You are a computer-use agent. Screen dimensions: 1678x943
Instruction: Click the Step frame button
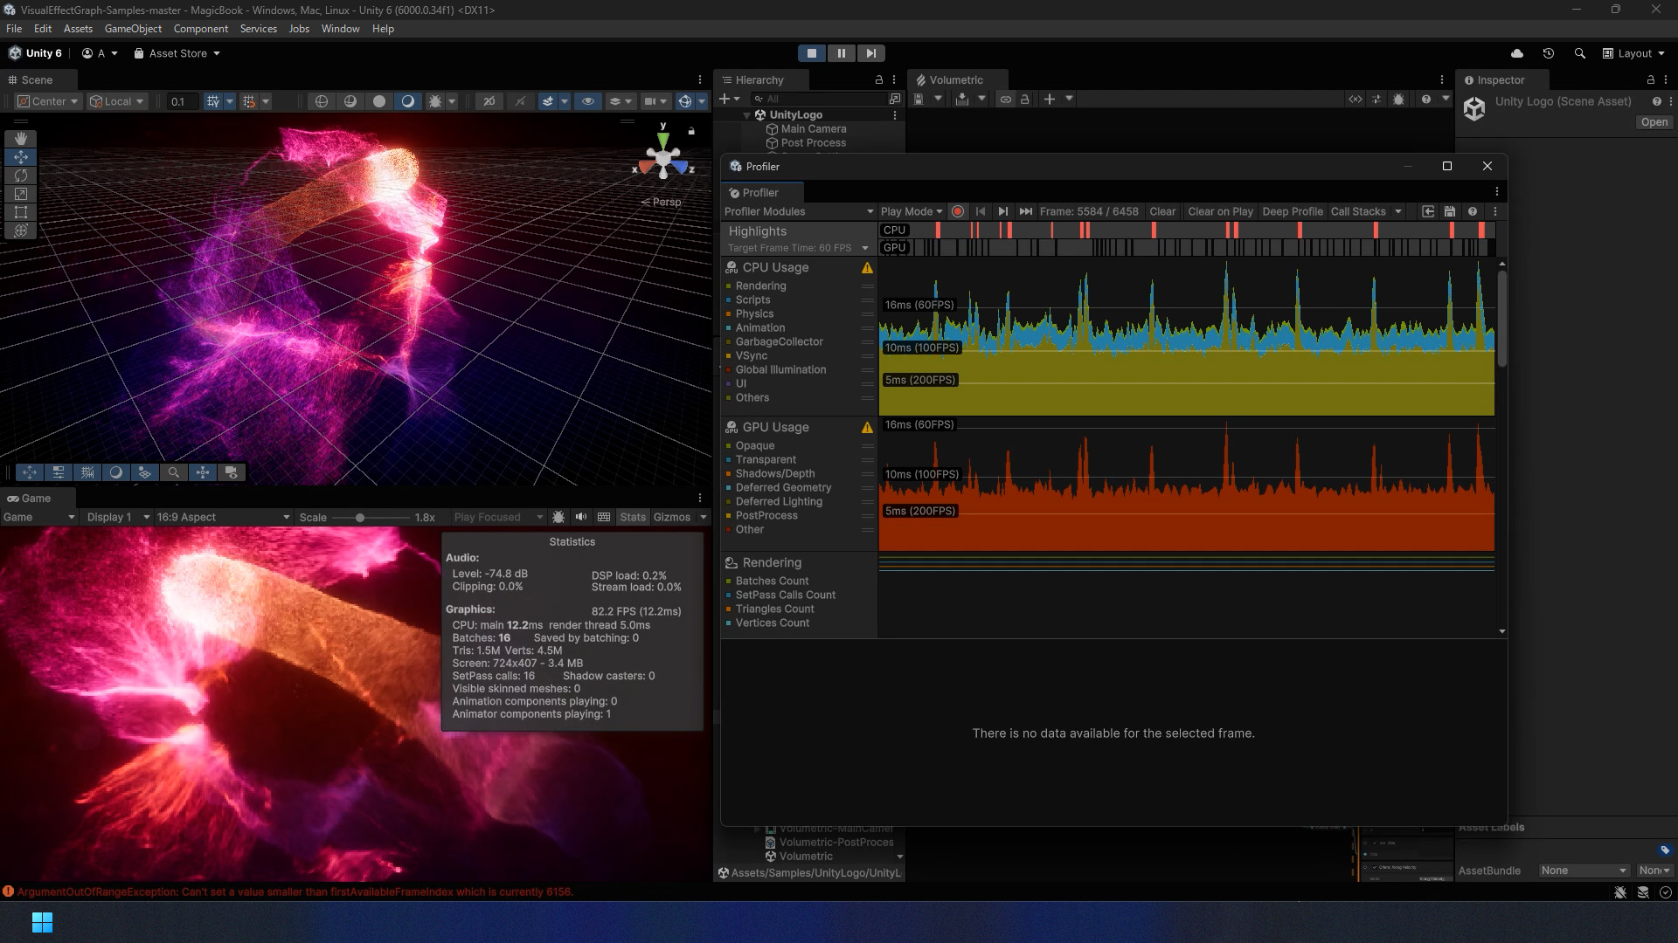click(870, 53)
